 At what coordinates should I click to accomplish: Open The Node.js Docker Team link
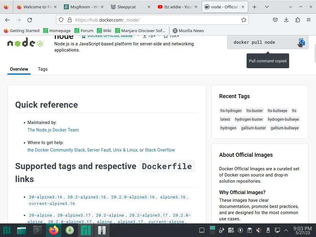tap(53, 130)
